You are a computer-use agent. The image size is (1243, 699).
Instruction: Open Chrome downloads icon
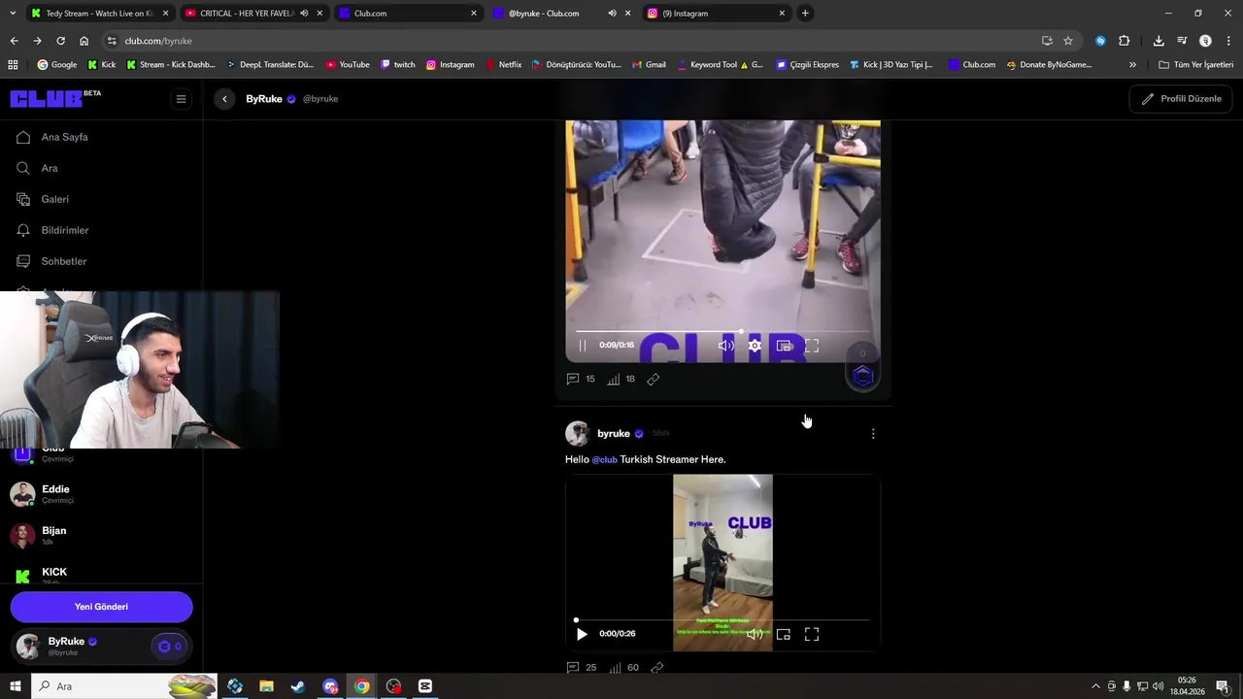point(1159,41)
